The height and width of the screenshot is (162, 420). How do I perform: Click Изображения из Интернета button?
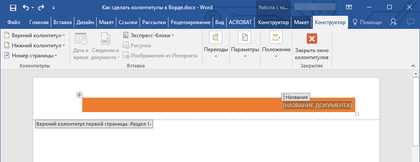tap(160, 56)
